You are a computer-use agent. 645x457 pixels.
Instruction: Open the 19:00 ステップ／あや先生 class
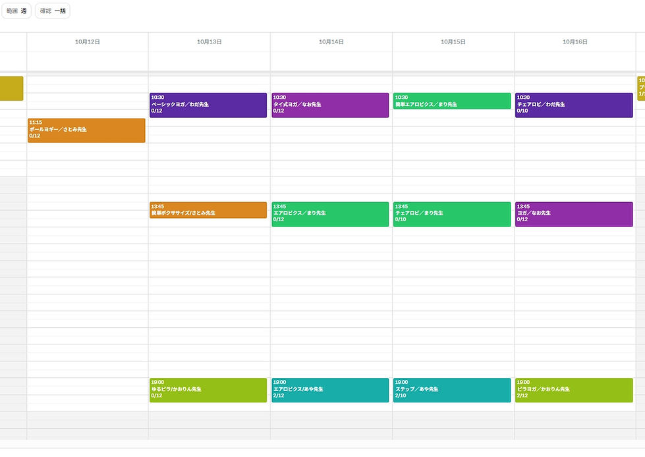point(452,390)
